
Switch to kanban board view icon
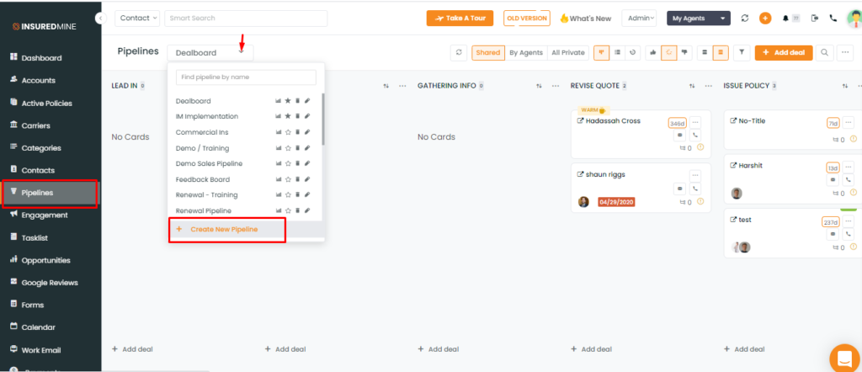[x=601, y=53]
